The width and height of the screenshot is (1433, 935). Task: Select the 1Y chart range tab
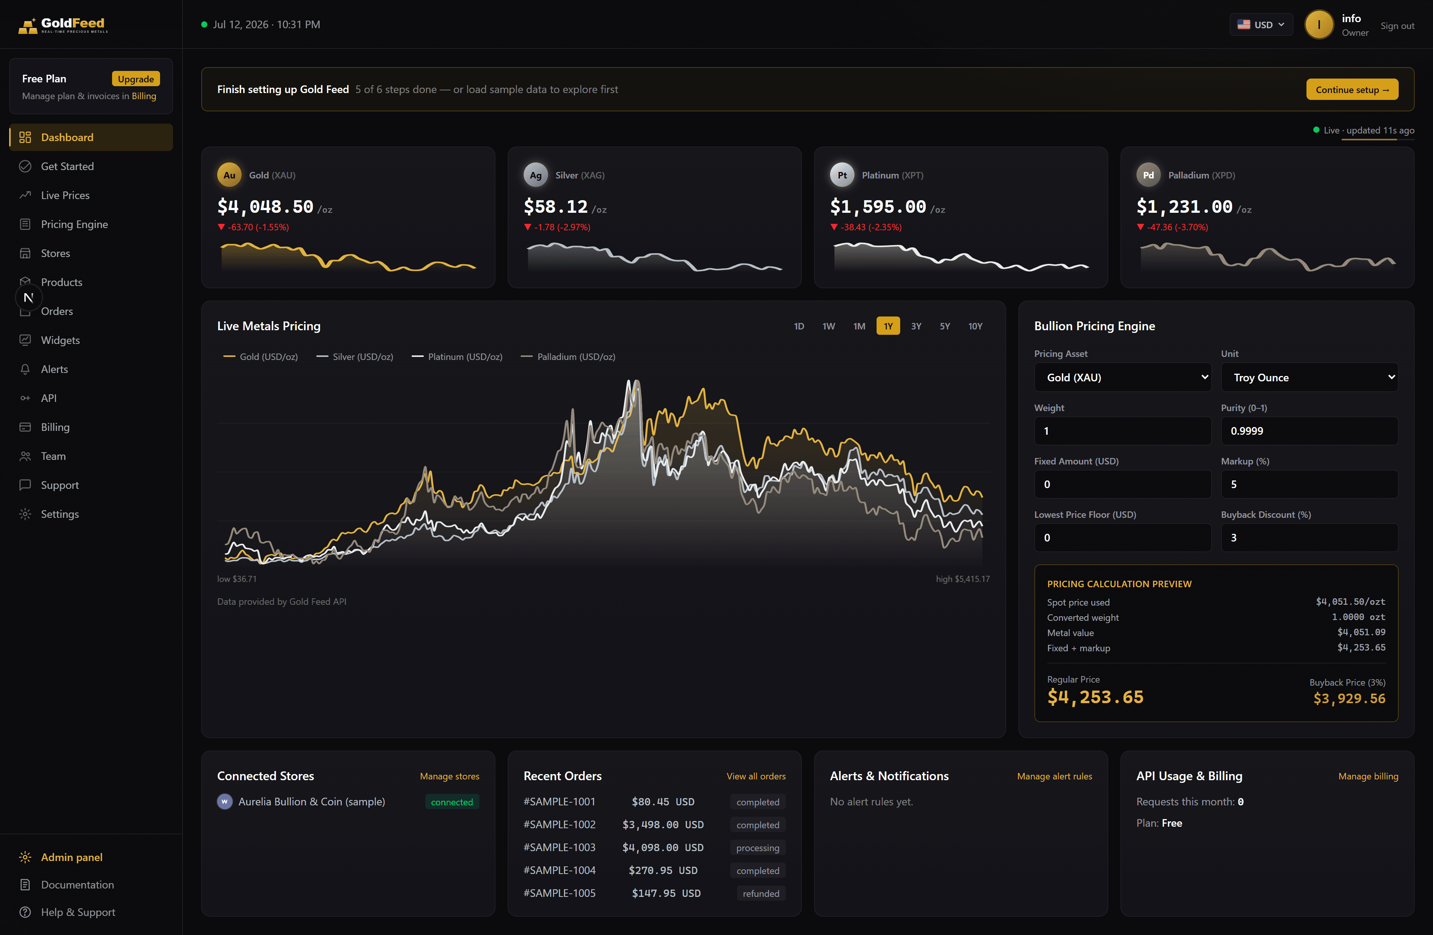coord(888,326)
